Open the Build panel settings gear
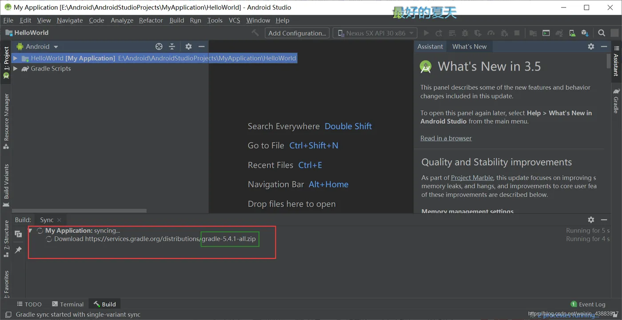Image resolution: width=622 pixels, height=320 pixels. coord(591,220)
